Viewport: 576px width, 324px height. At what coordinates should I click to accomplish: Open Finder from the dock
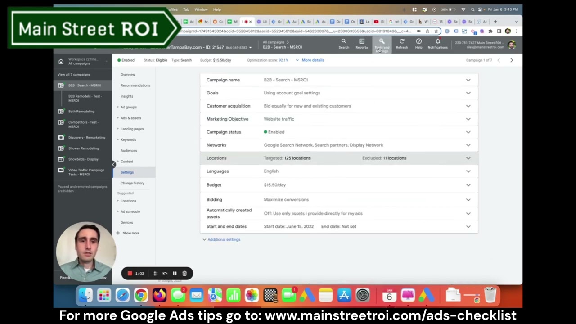pos(85,295)
